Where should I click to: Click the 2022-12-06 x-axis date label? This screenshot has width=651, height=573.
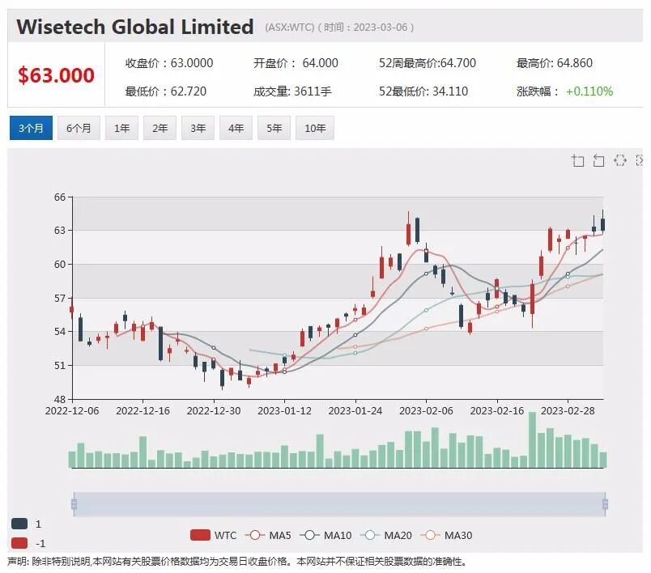point(72,411)
